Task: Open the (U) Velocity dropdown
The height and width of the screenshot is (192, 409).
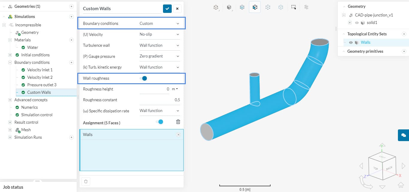Action: tap(159, 34)
